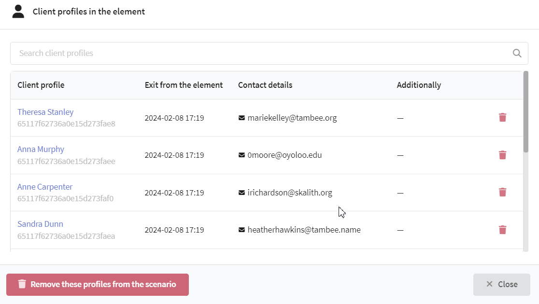Click exit date in Theresa Stanley row
This screenshot has width=539, height=304.
click(x=174, y=118)
